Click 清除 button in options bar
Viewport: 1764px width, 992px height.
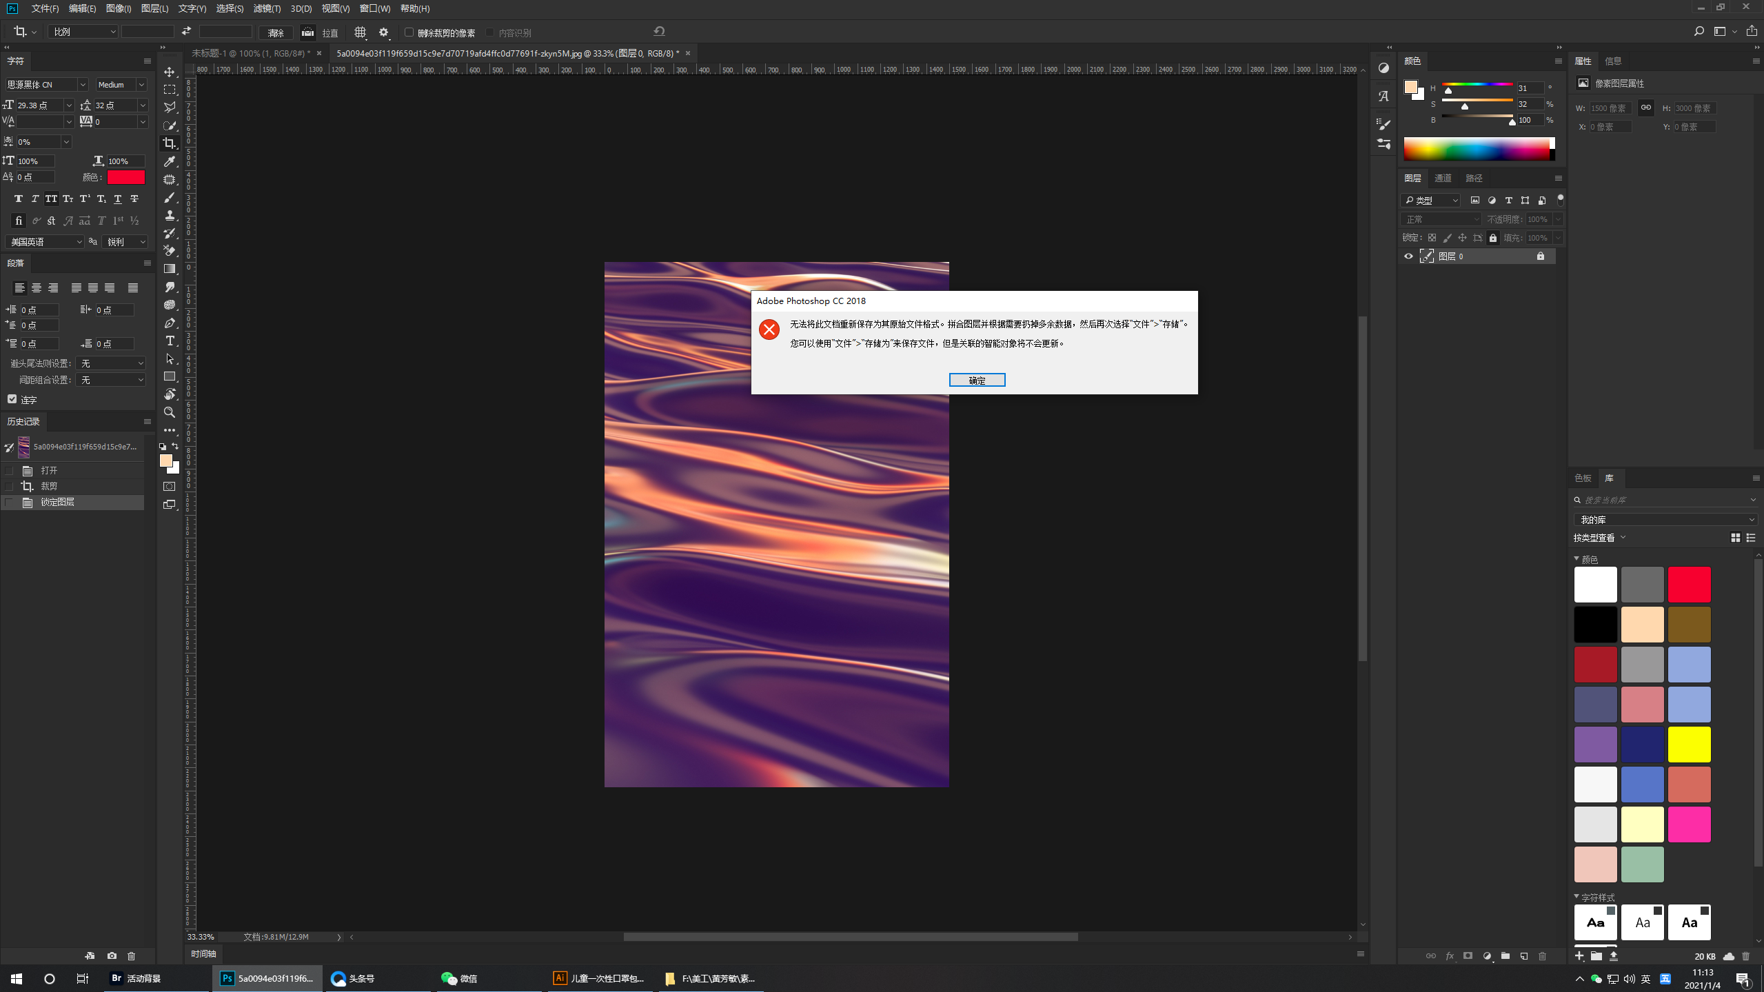[276, 32]
